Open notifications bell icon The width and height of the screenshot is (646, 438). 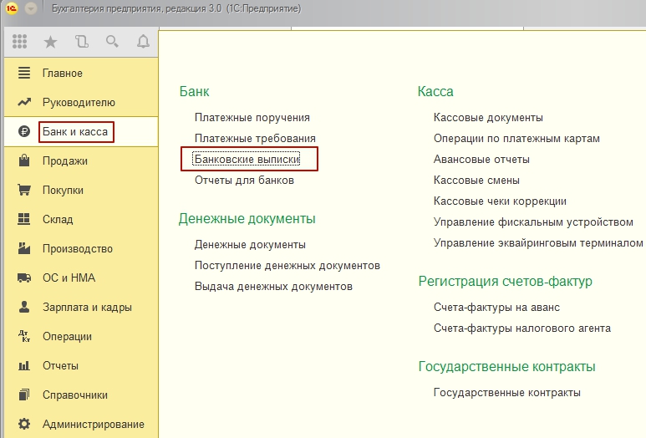(143, 42)
